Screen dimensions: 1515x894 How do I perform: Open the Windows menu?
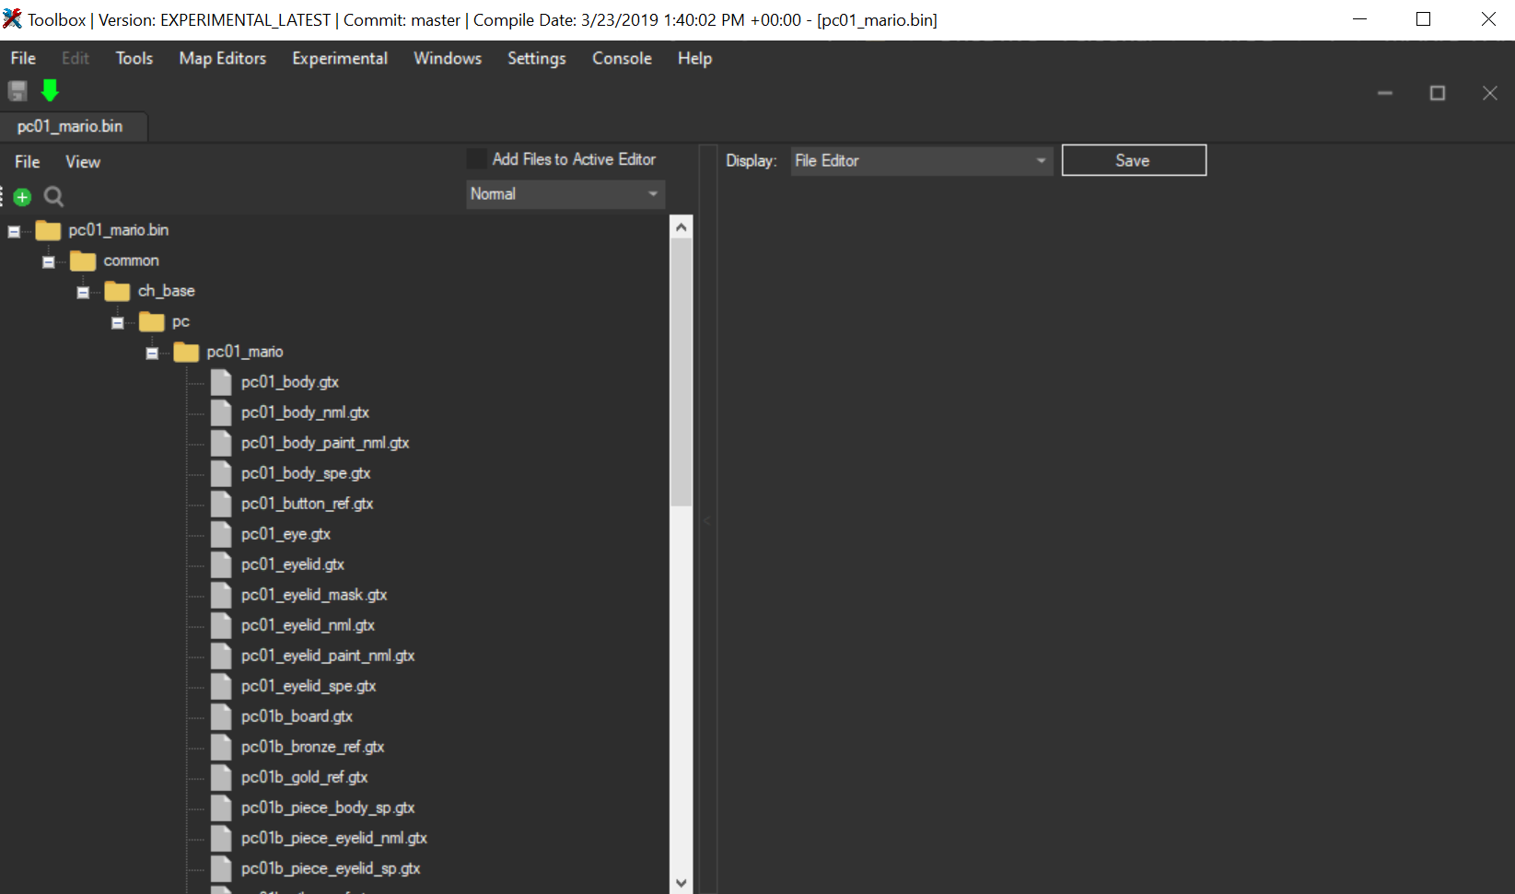pyautogui.click(x=448, y=58)
